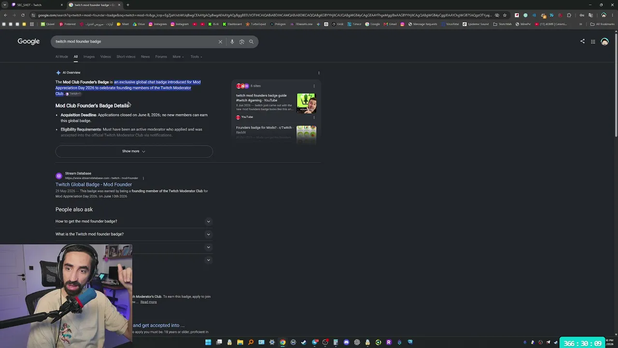Open the VirusTotal bookmark
Image resolution: width=618 pixels, height=348 pixels.
coord(450,24)
